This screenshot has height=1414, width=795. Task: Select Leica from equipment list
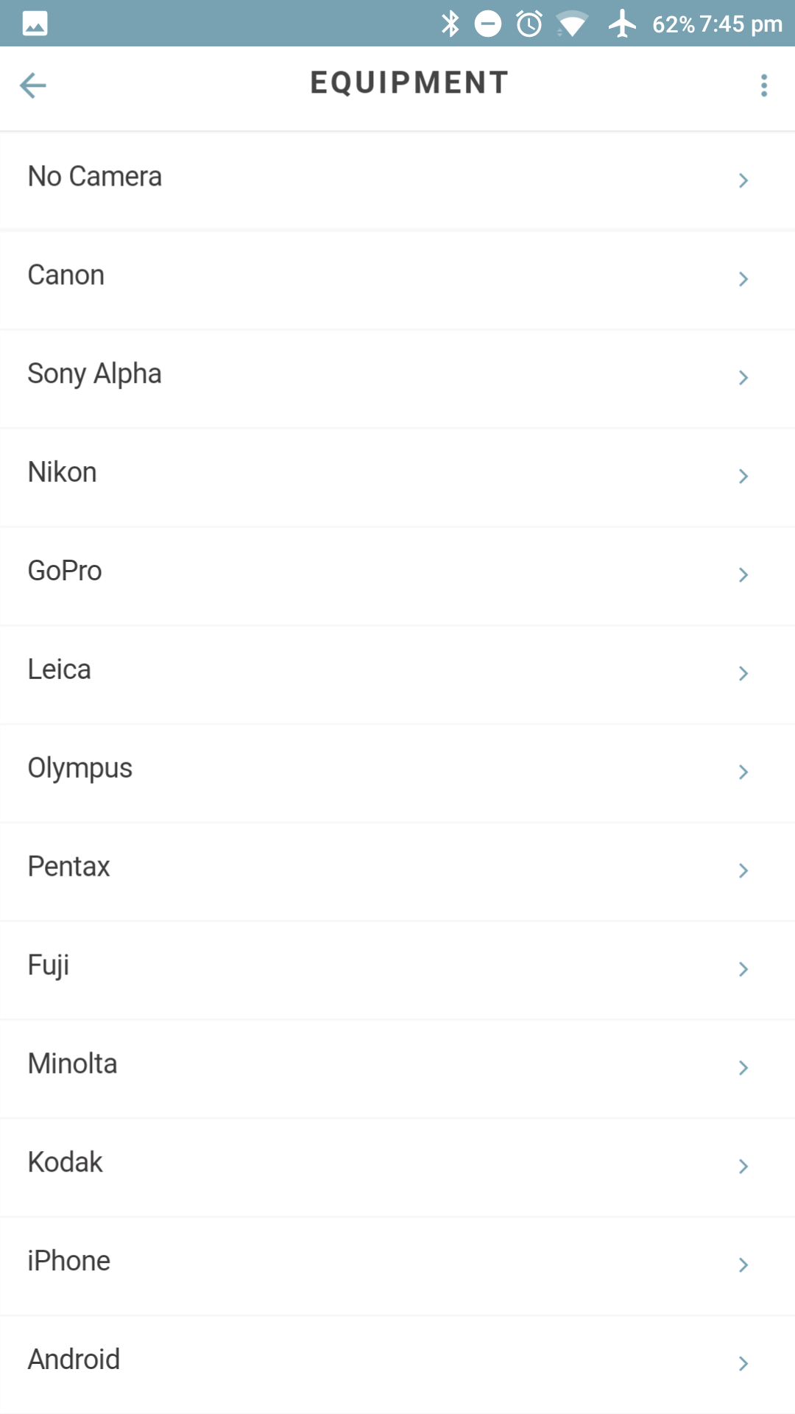60,669
